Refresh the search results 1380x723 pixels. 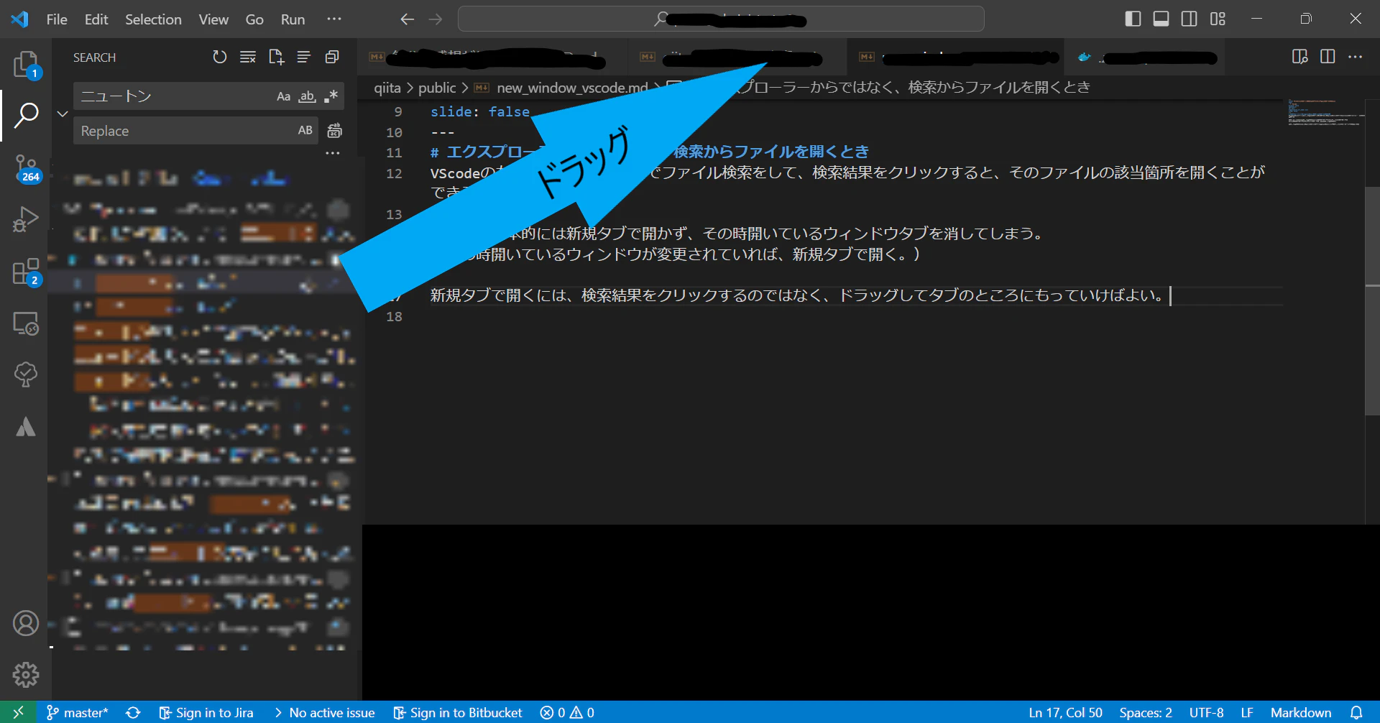220,57
